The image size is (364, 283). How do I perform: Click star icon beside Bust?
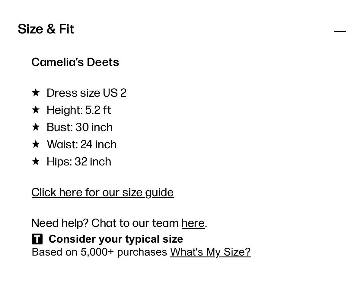click(36, 127)
